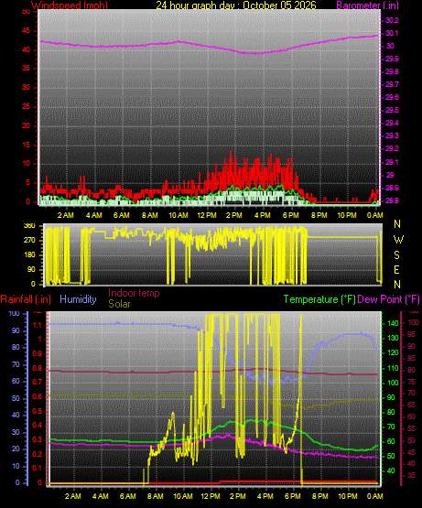Image resolution: width=422 pixels, height=508 pixels.
Task: Click the "W" compass letter
Action: coord(398,240)
